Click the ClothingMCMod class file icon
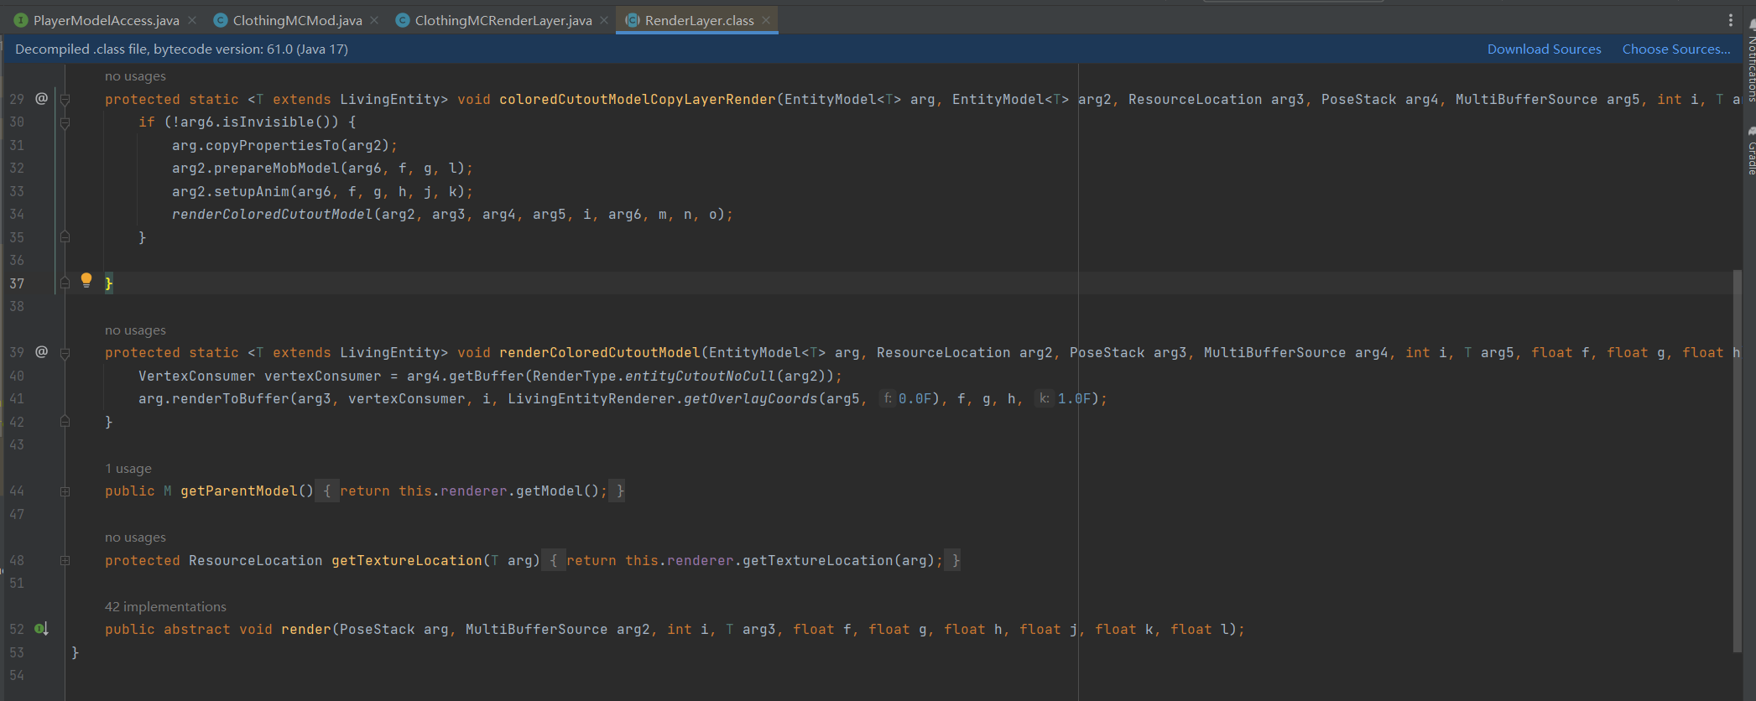Viewport: 1756px width, 701px height. [x=221, y=20]
